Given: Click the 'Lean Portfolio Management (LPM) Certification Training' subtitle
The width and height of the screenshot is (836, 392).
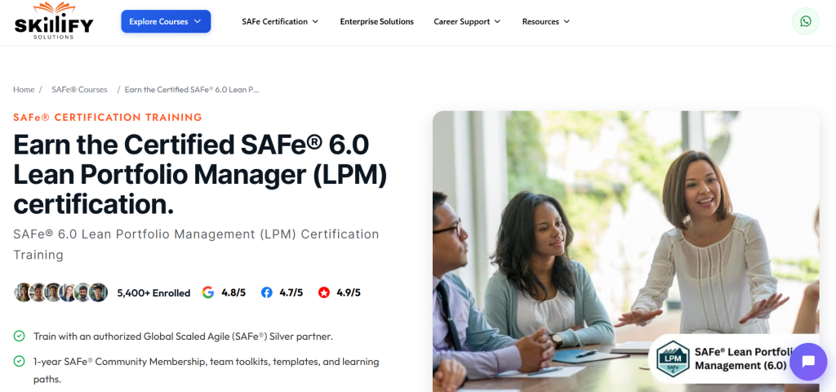Looking at the screenshot, I should coord(196,244).
